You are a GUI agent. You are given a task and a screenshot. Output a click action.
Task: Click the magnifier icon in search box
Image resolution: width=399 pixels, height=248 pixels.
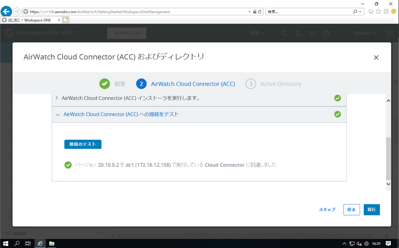tap(355, 12)
